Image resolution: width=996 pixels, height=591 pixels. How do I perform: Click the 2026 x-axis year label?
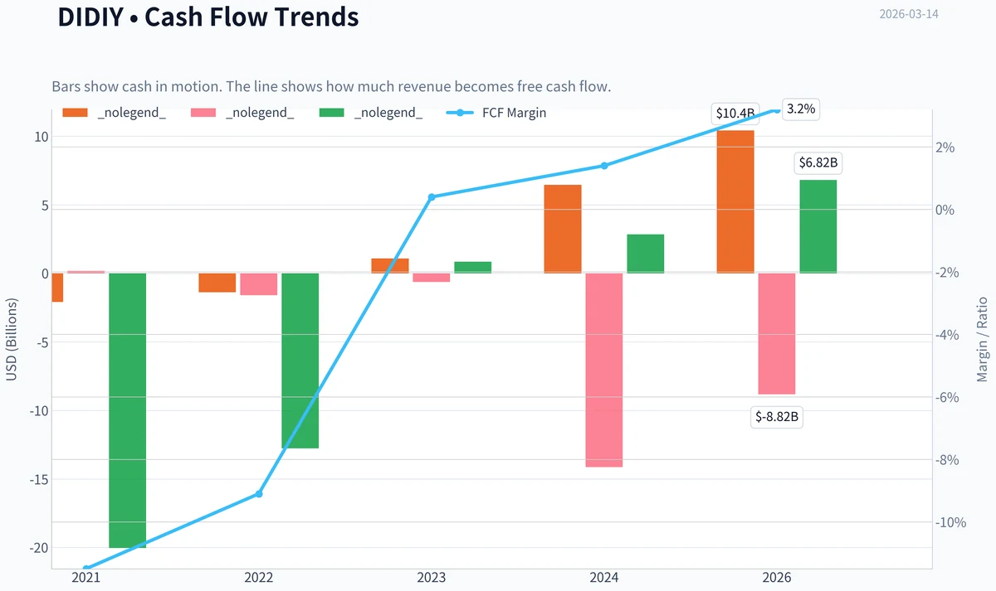(777, 578)
